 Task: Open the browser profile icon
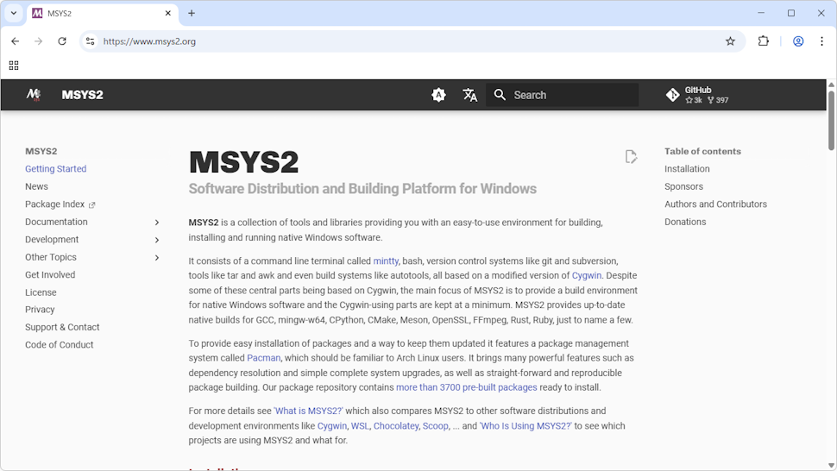click(x=798, y=41)
